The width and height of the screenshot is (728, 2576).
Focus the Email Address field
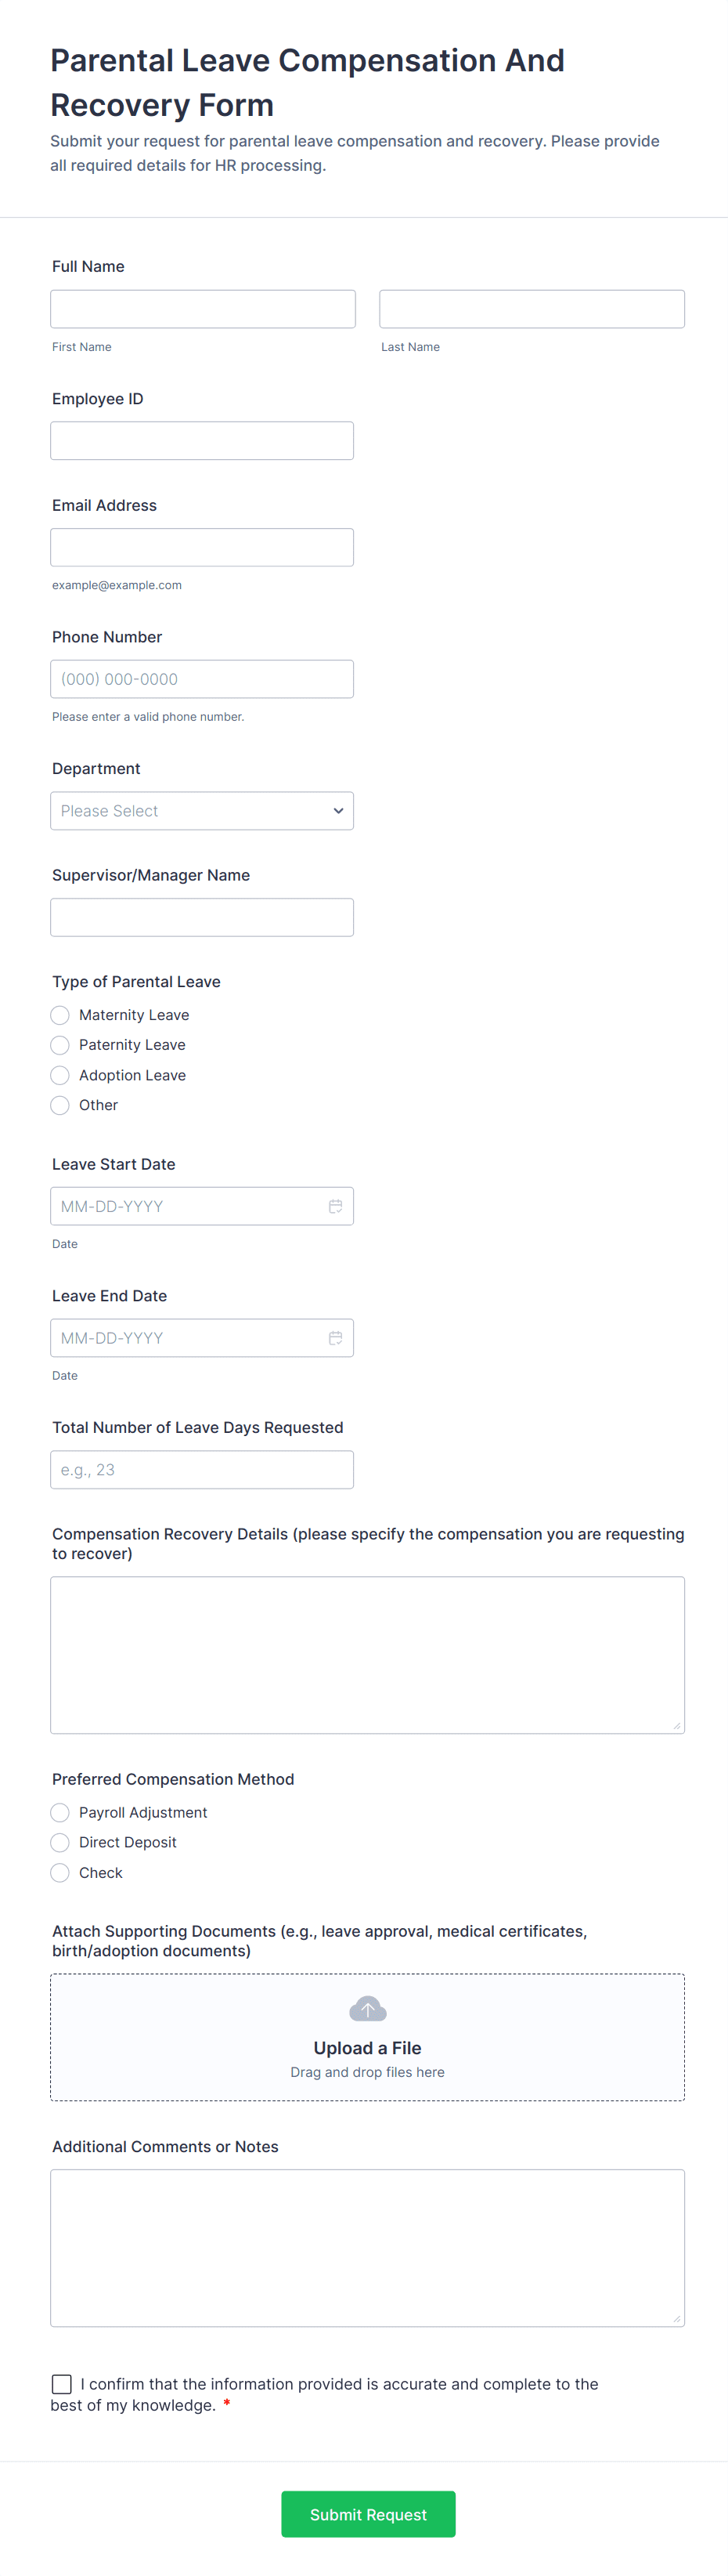coord(202,547)
